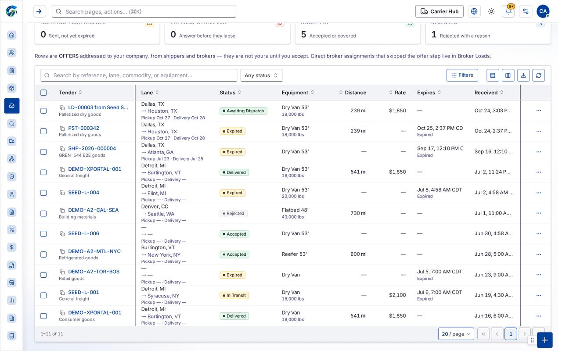562x351 pixels.
Task: Open the percent icon in the sidebar
Action: [x=12, y=229]
